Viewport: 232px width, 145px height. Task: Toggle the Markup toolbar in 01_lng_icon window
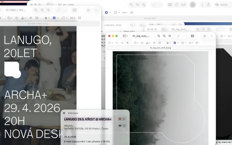(x=177, y=36)
